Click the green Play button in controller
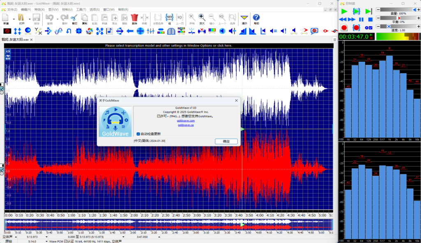The image size is (421, 243). point(344,11)
